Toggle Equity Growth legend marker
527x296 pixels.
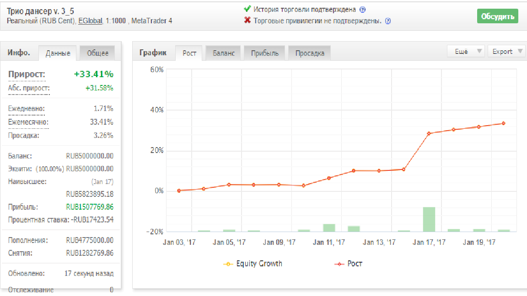pos(228,264)
